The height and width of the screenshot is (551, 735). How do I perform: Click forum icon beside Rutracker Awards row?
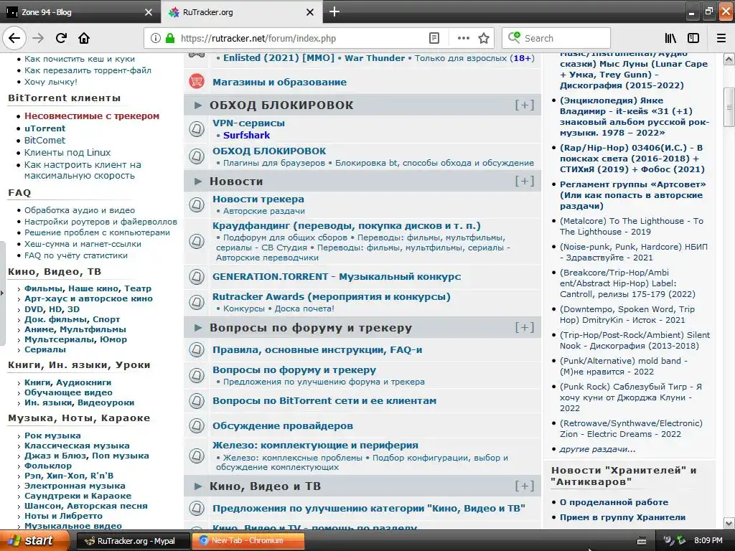coord(197,302)
